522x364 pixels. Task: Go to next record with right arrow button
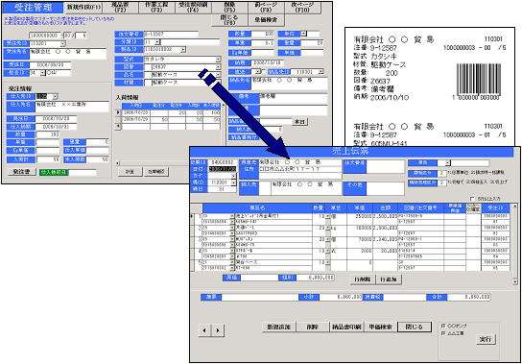[218, 330]
